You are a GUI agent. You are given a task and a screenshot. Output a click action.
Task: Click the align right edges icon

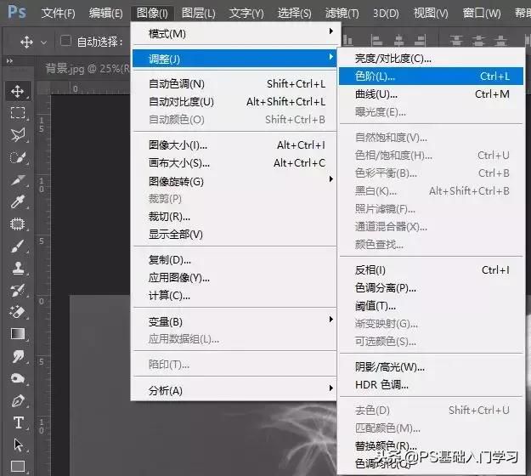(x=421, y=41)
